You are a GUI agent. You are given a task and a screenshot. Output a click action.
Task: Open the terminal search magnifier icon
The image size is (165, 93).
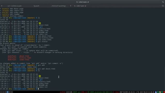coord(163,2)
